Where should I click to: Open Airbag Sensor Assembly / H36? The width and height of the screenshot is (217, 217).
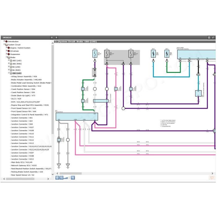pos(24,77)
